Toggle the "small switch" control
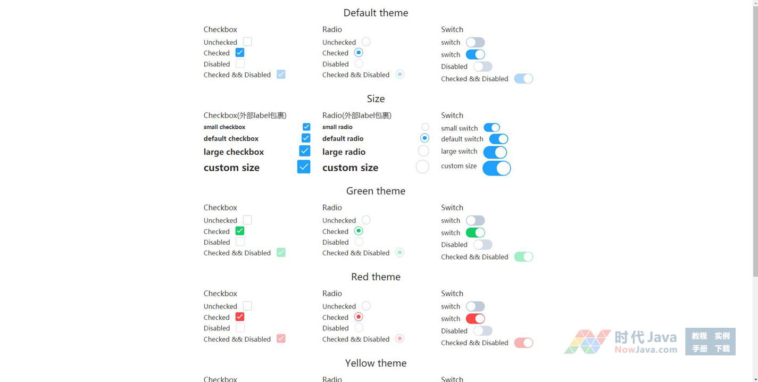Screen dimensions: 758x382 (492, 128)
